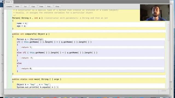
Task: Place cursor on the "name = n;" line
Action: [x=22, y=23]
